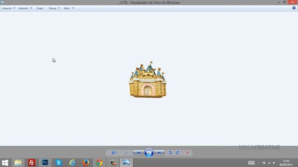
Task: Open the network signal tray icon
Action: [269, 163]
